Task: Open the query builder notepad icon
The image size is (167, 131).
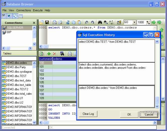Action: [119, 22]
